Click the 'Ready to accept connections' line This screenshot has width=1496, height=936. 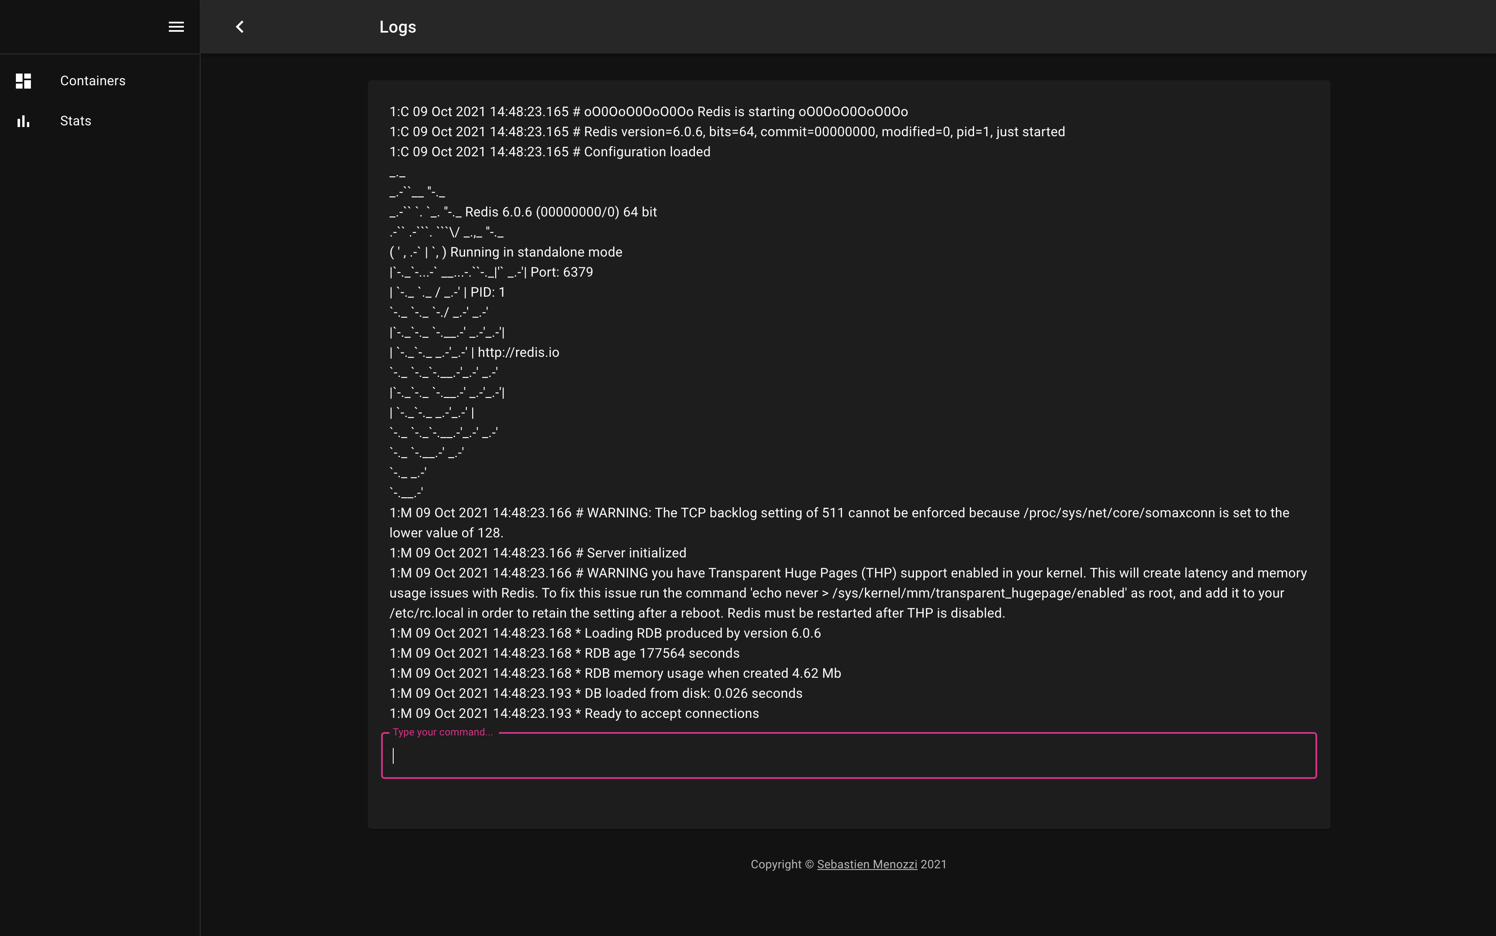[x=574, y=714]
